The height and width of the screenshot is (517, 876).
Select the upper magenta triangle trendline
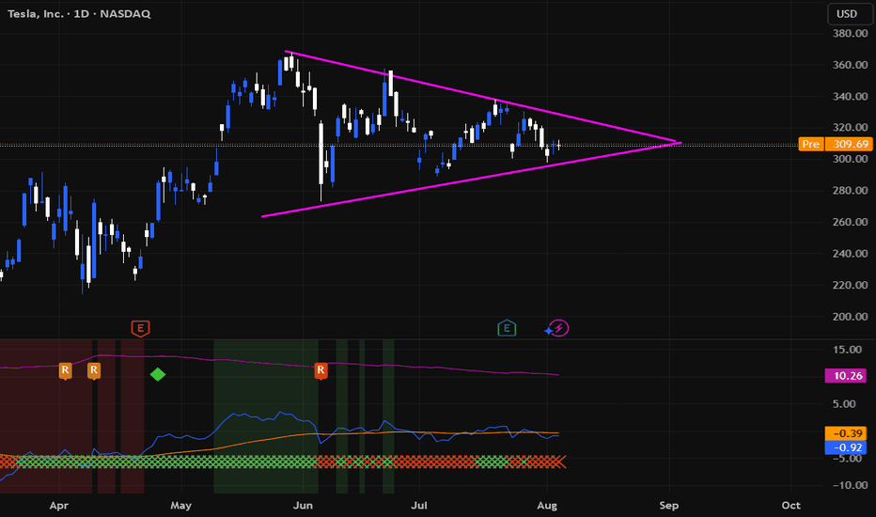tap(480, 97)
